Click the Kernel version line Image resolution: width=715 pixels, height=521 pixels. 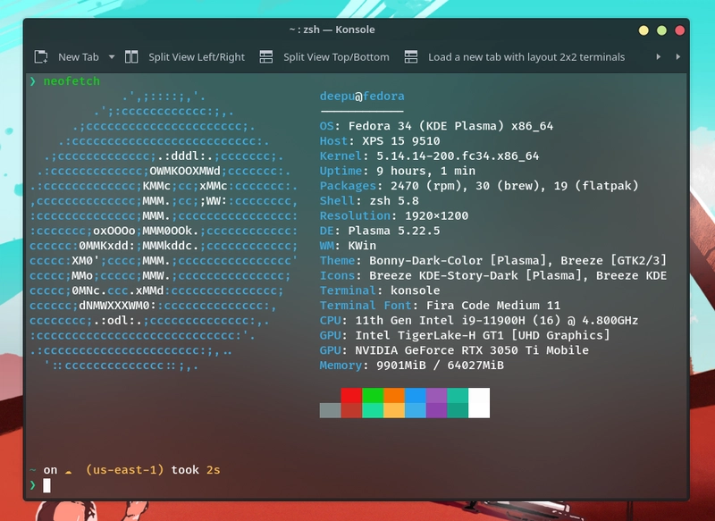click(x=429, y=155)
